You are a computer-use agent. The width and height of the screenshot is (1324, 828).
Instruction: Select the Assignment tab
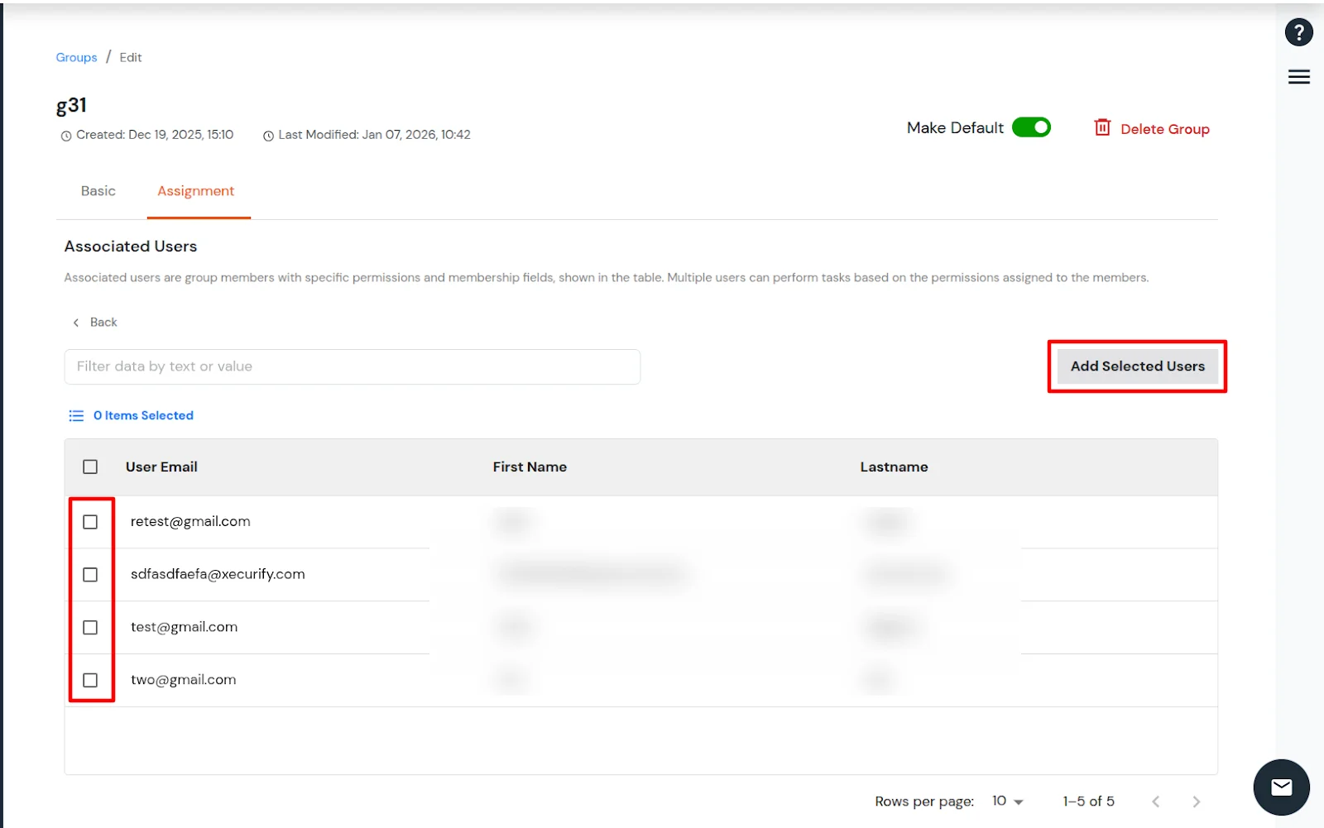(x=196, y=191)
